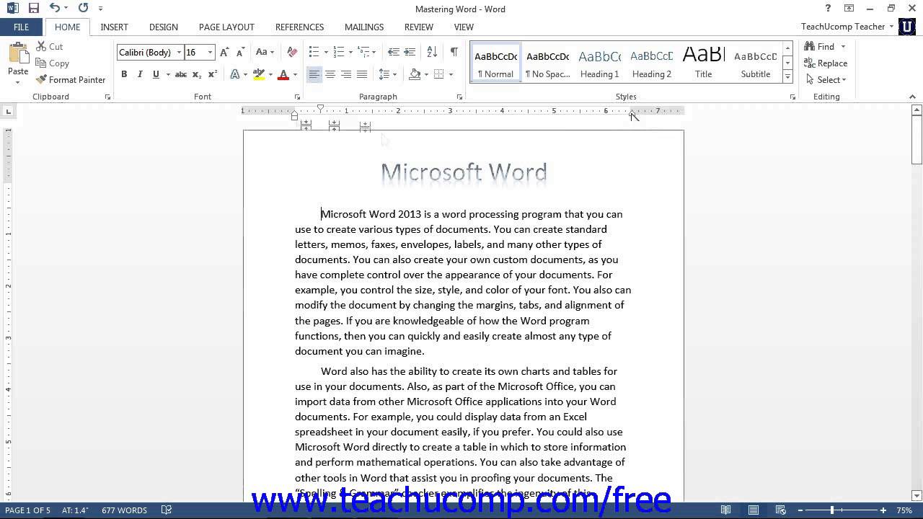Switch to Web Layout view in status bar
This screenshot has width=923, height=519.
781,510
